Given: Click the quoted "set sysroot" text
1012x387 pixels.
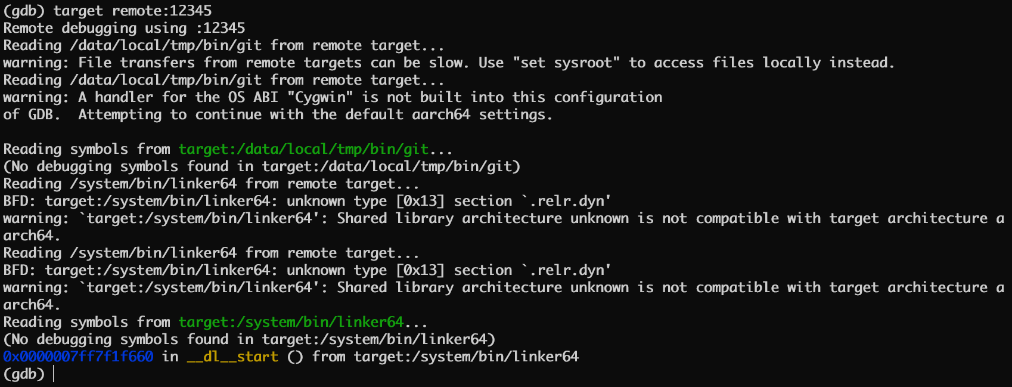Looking at the screenshot, I should 566,63.
